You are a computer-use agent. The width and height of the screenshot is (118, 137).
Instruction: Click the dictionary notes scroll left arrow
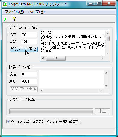42,91
